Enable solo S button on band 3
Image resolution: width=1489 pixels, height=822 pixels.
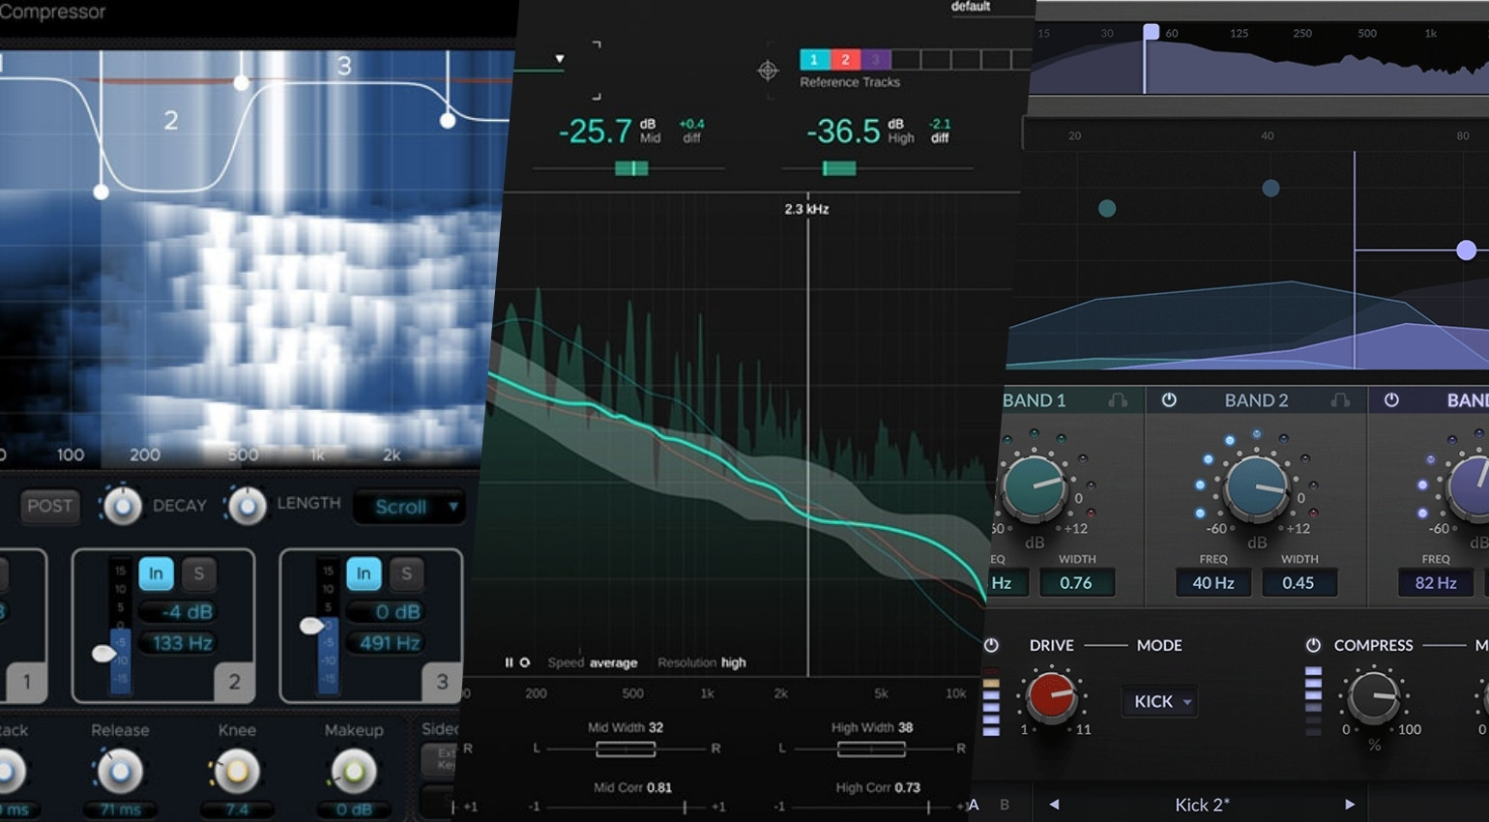pos(406,573)
